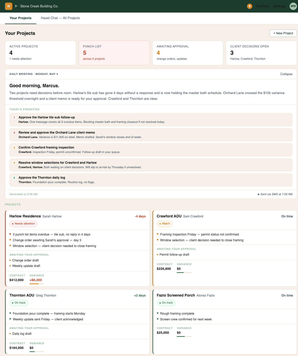Open the Harlow Residence project title

(x=25, y=216)
